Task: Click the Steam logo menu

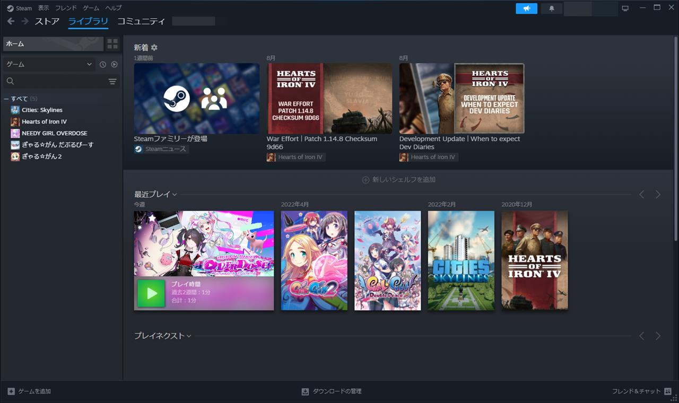Action: pos(19,8)
